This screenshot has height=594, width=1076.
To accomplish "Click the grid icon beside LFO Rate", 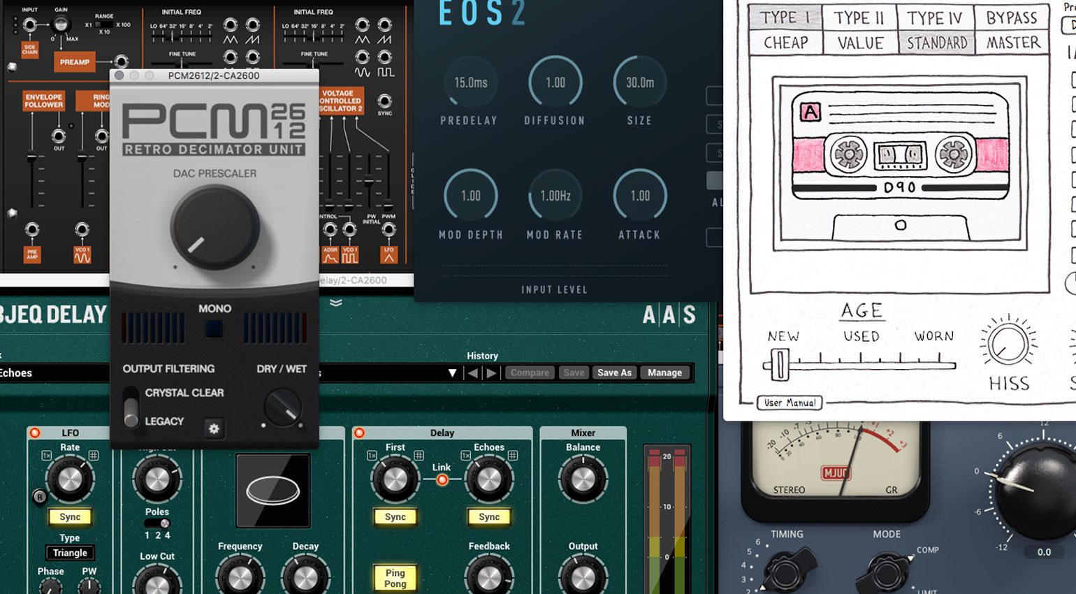I will tap(93, 456).
